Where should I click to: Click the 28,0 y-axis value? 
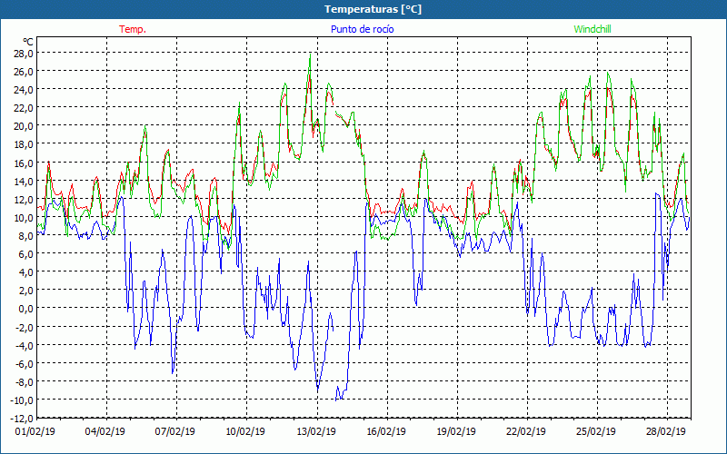pyautogui.click(x=24, y=54)
